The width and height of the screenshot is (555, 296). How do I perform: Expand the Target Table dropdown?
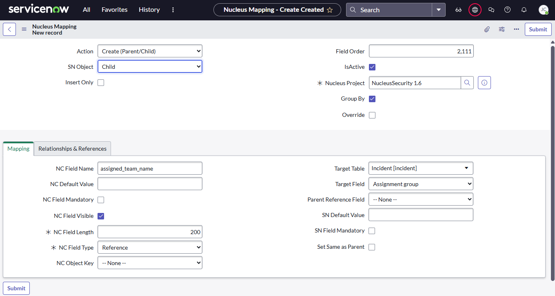421,168
